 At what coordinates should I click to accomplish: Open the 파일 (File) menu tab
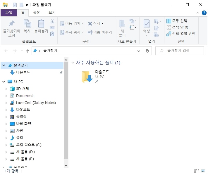coord(9,13)
